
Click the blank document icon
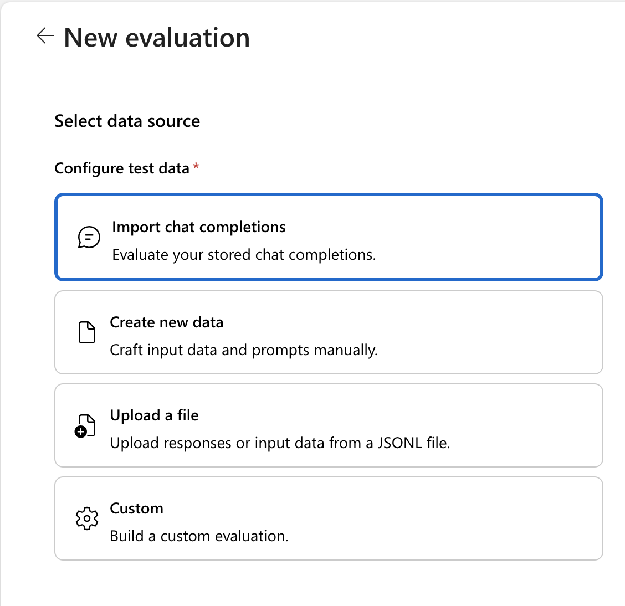87,332
